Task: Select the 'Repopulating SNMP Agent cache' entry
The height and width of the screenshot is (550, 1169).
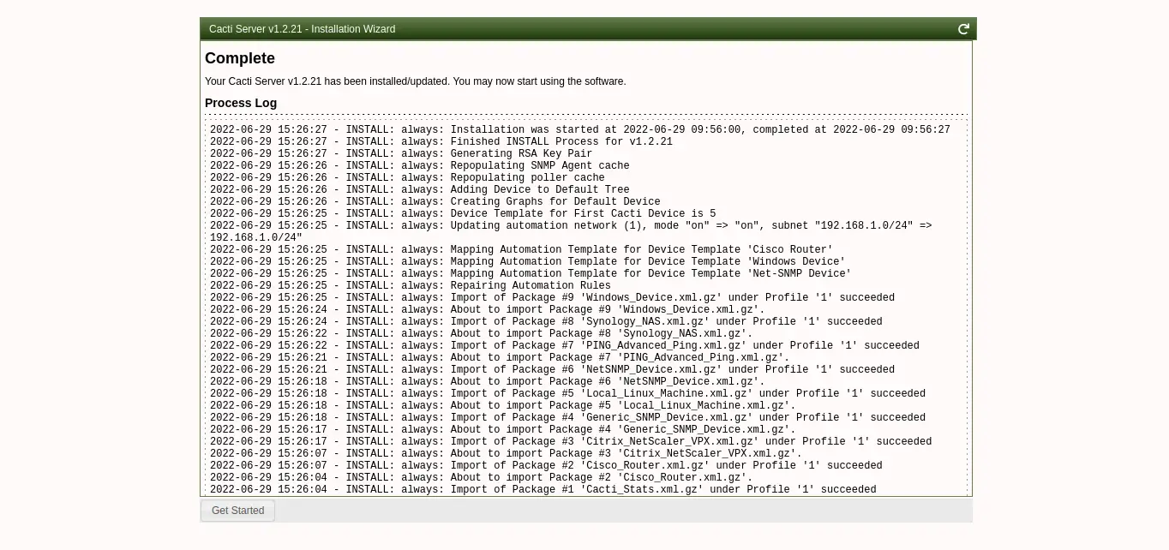Action: [419, 166]
